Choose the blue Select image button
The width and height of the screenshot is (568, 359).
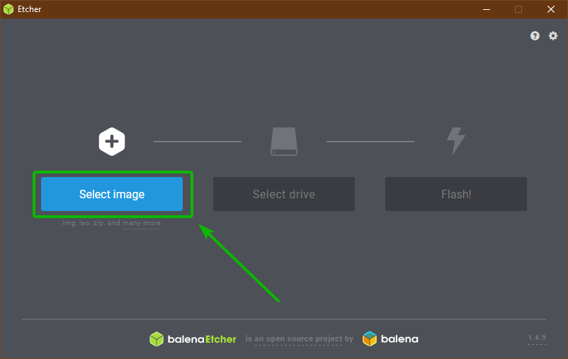point(112,194)
